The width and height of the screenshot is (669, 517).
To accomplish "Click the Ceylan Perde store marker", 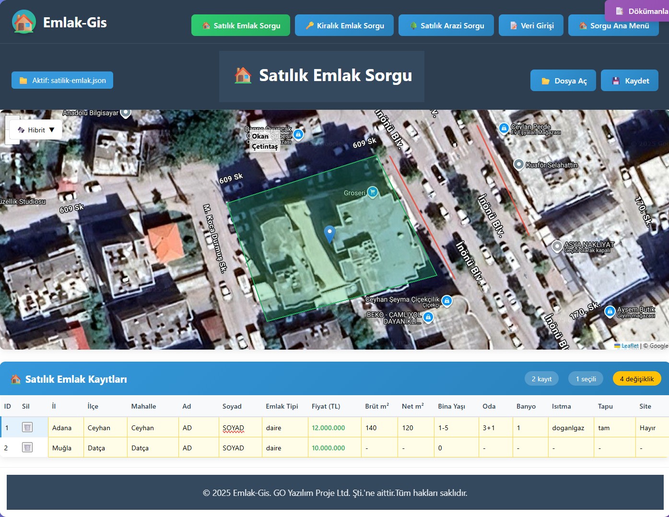I will [x=504, y=128].
